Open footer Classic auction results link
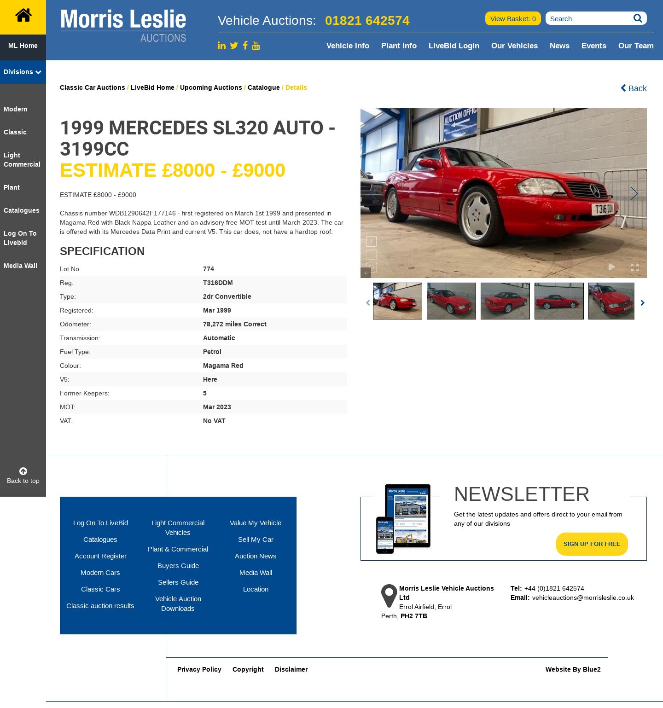The height and width of the screenshot is (708, 663). pos(100,606)
